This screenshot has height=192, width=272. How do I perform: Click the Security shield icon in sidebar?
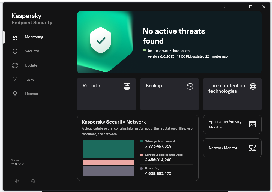pyautogui.click(x=15, y=51)
